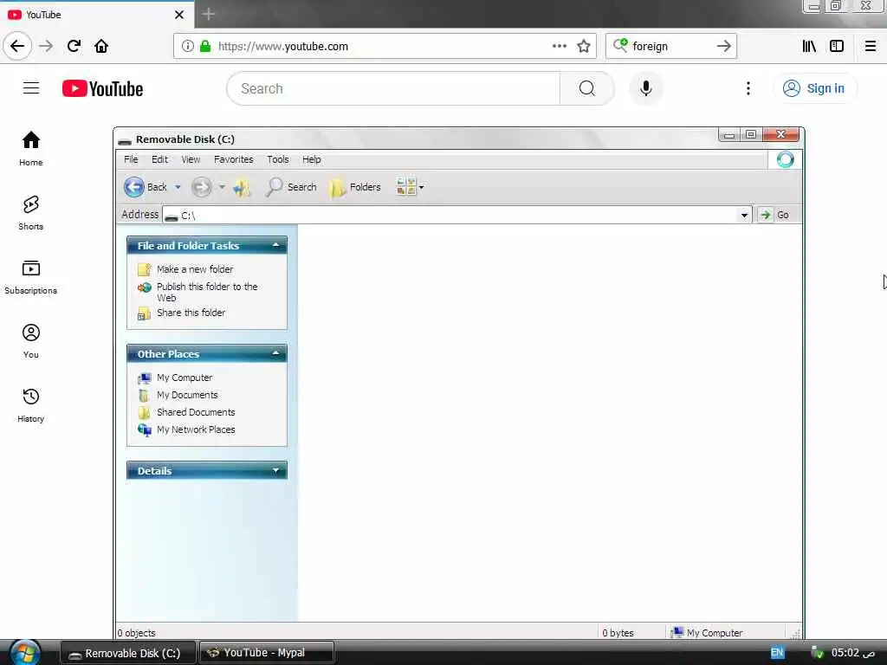Toggle the Folders pane button

[355, 187]
